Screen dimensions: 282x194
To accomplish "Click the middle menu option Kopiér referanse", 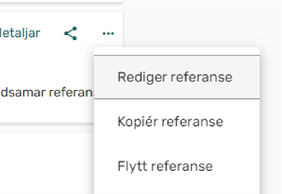I will point(170,121).
